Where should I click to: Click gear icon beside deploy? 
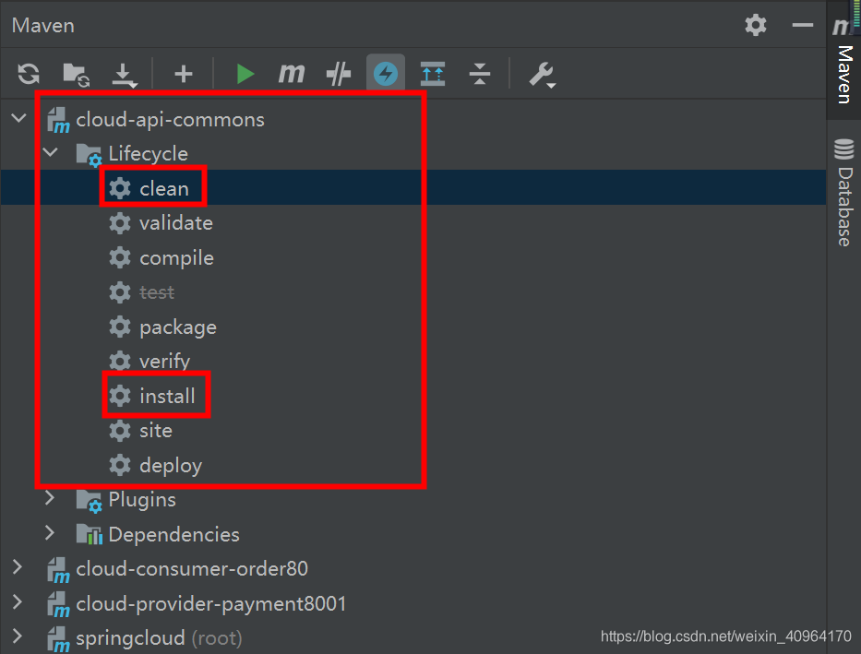[x=120, y=465]
